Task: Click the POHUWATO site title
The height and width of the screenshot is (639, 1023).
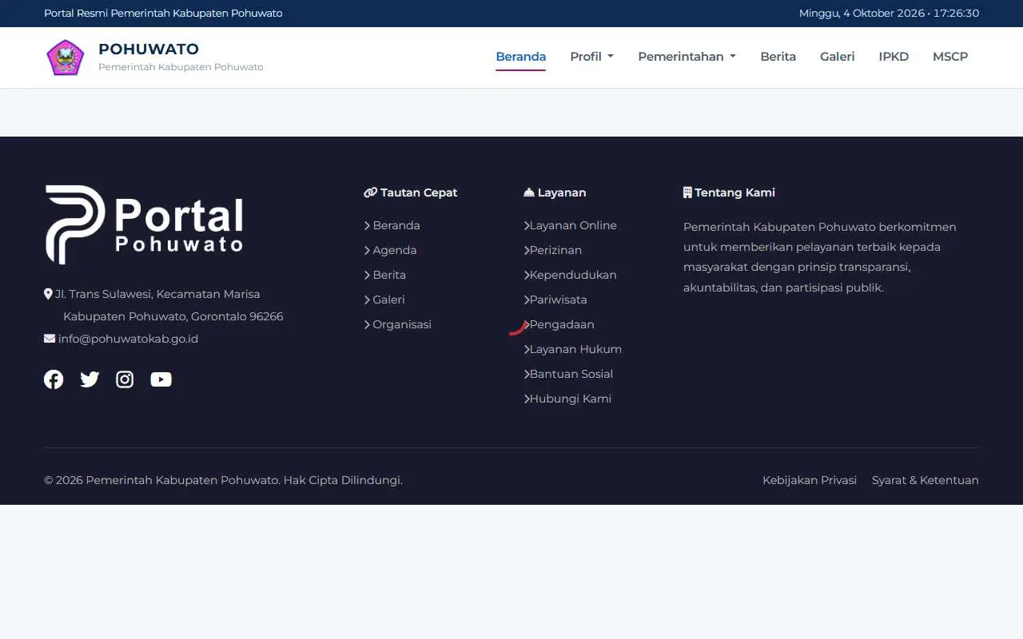Action: (x=149, y=49)
